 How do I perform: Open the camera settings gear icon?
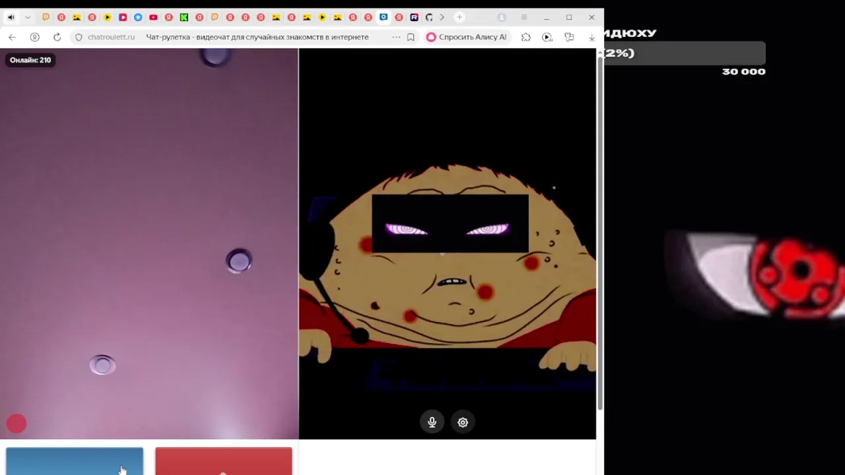pyautogui.click(x=463, y=422)
